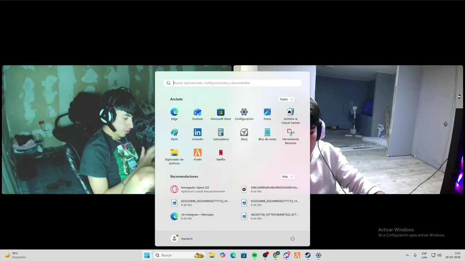The image size is (465, 261).
Task: Open weather widget showing 18°C Despejado
Action: point(15,255)
